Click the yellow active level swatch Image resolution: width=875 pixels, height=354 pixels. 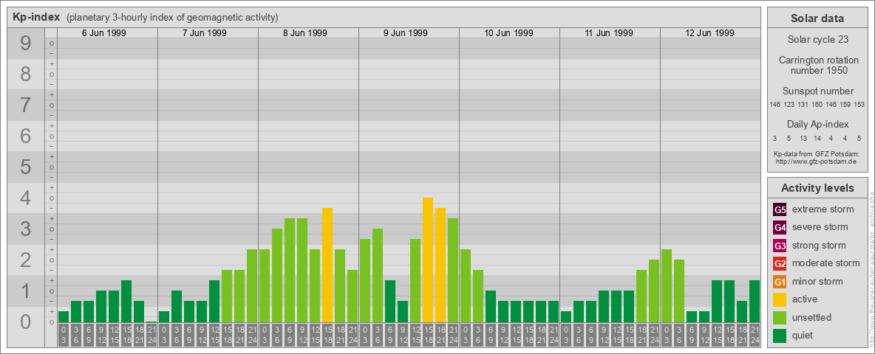[x=780, y=299]
